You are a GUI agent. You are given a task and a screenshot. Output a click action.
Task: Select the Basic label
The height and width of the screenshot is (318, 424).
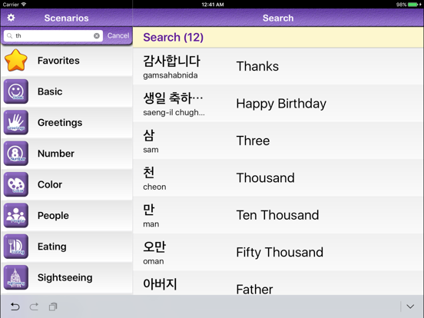(50, 91)
